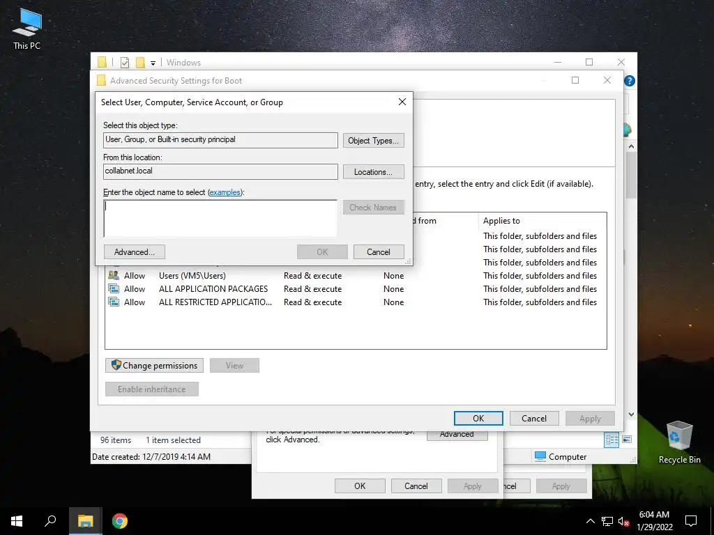
Task: Click OK in the Boot Properties dialog
Action: 360,486
